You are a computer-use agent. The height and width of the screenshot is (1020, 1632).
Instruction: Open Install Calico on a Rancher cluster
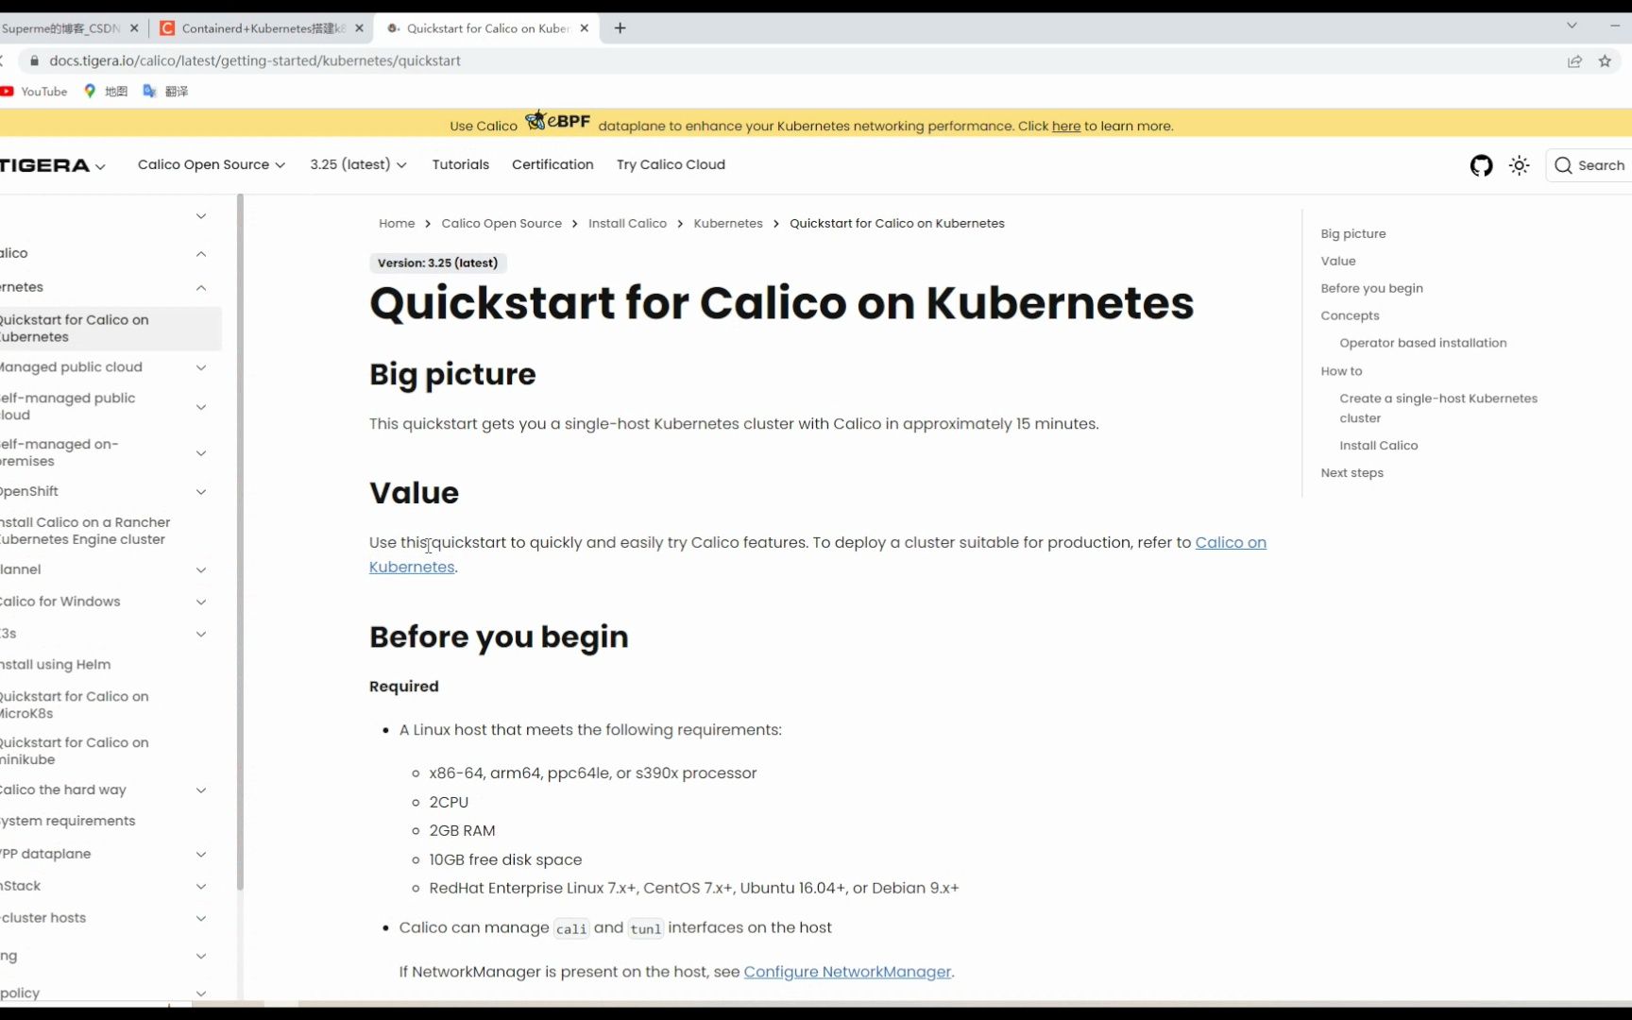[85, 531]
